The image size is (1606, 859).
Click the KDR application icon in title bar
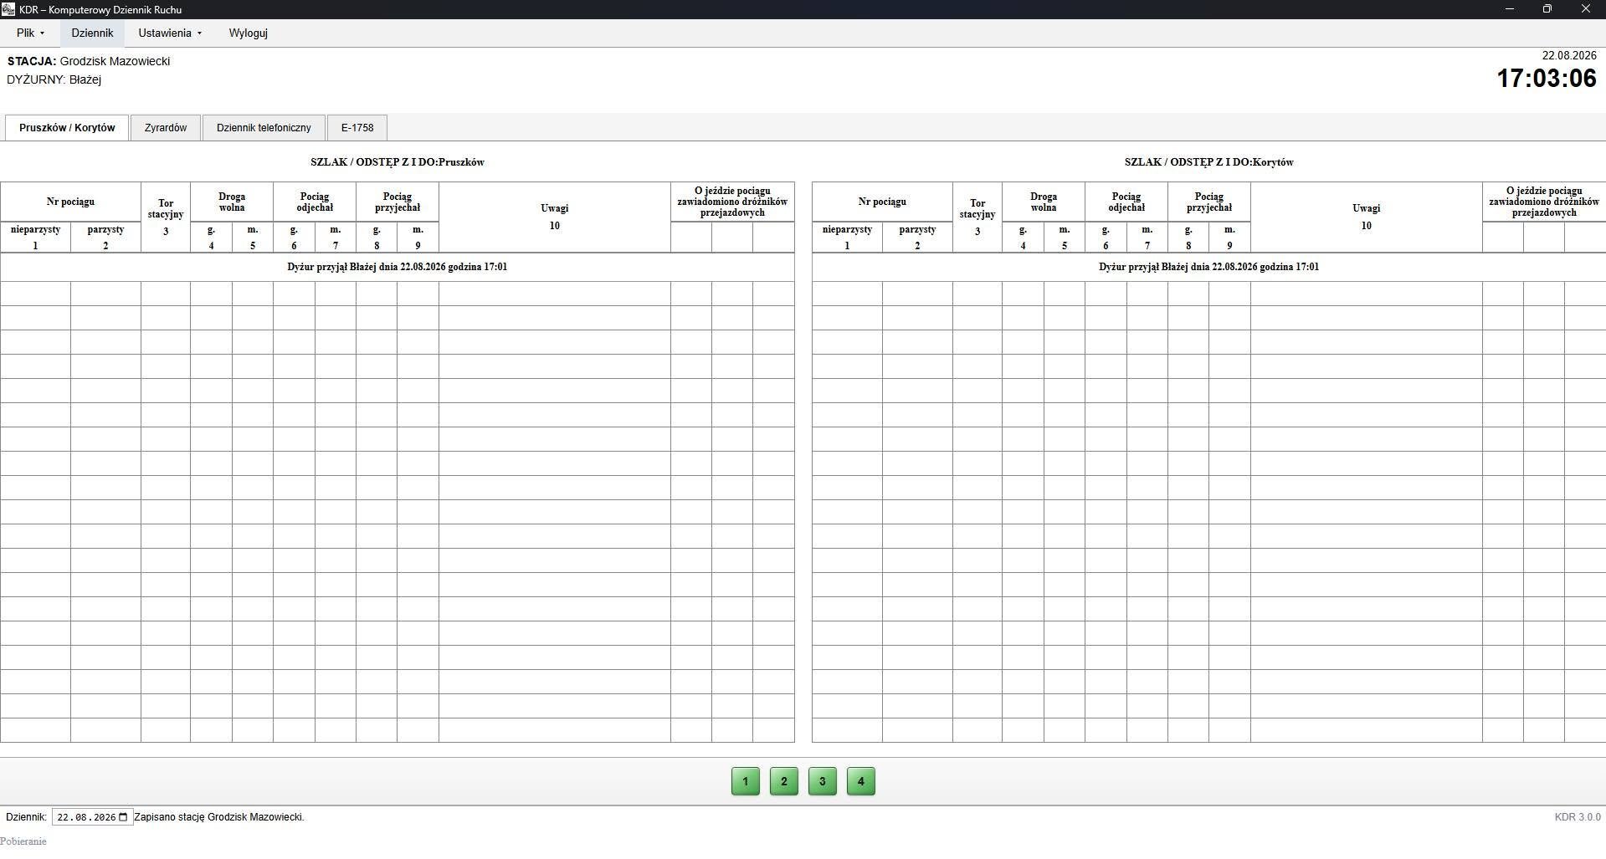(8, 9)
